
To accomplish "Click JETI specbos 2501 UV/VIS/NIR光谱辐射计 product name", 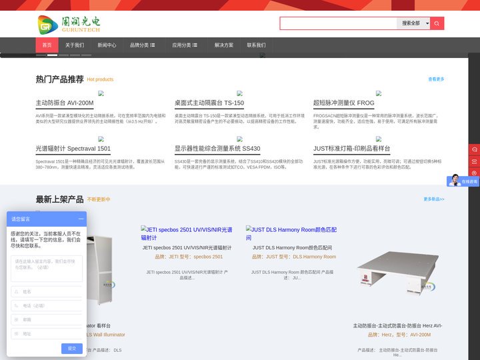I will pyautogui.click(x=187, y=247).
